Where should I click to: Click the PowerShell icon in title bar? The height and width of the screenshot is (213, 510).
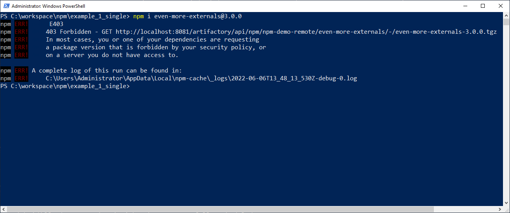coord(6,6)
